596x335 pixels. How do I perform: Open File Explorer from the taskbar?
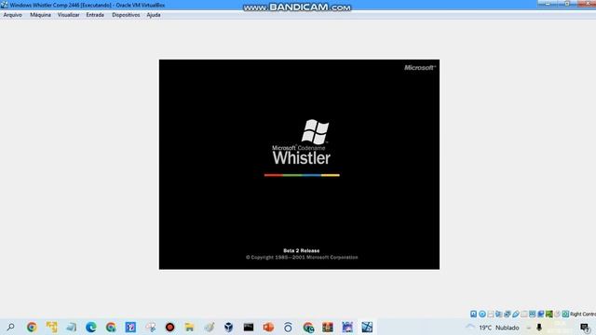[x=189, y=327]
